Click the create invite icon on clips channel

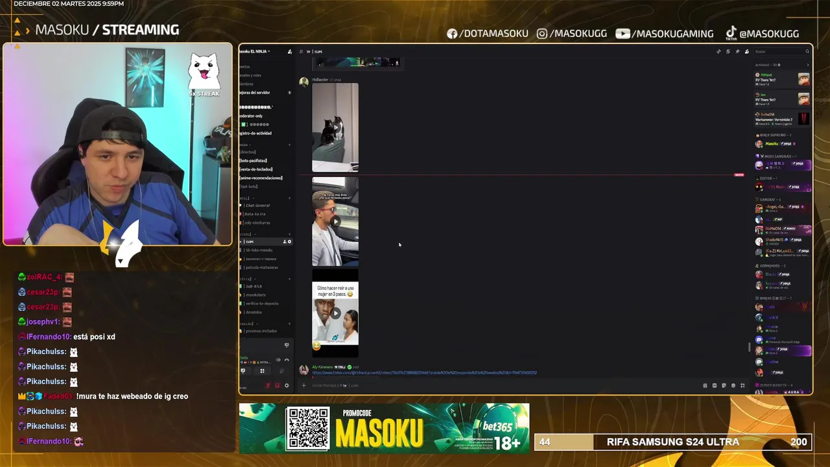pos(285,242)
